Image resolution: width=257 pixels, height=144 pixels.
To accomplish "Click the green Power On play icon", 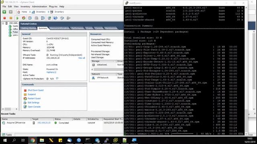I will pos(17,18).
